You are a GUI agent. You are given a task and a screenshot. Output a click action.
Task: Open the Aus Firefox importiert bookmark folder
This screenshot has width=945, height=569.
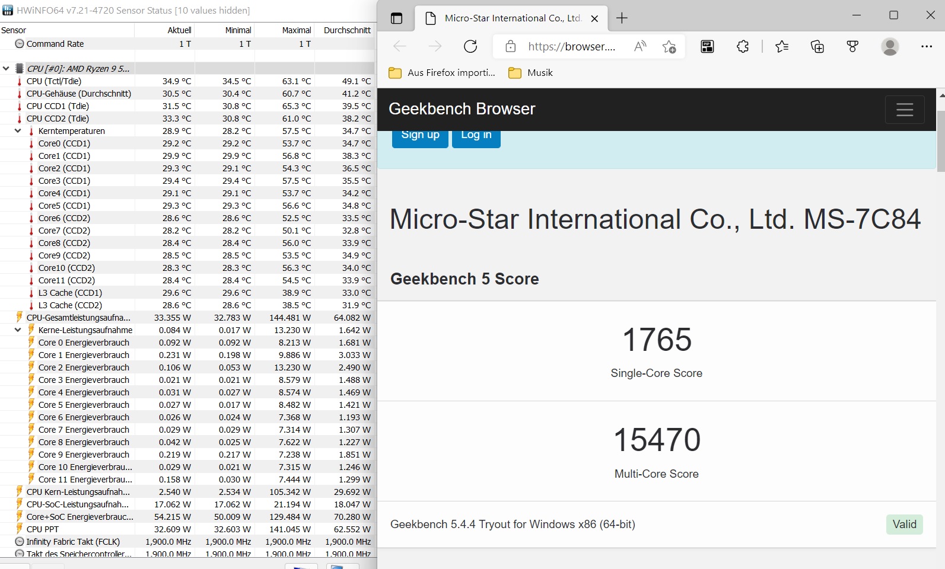(x=441, y=72)
